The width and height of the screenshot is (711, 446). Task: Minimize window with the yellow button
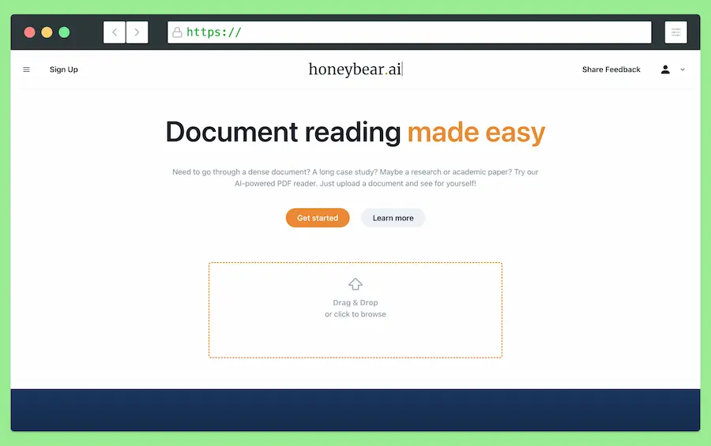(x=47, y=32)
